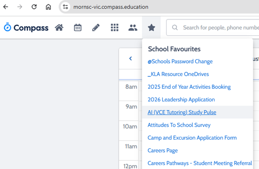Open the pencil Teaching and Learning icon
This screenshot has height=169, width=259.
click(96, 28)
